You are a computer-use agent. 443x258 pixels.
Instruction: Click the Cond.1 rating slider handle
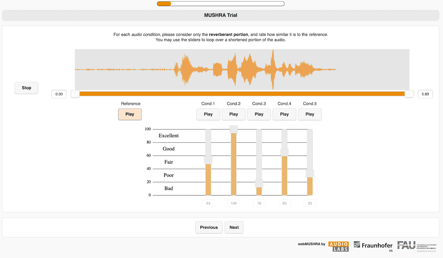[x=208, y=160]
